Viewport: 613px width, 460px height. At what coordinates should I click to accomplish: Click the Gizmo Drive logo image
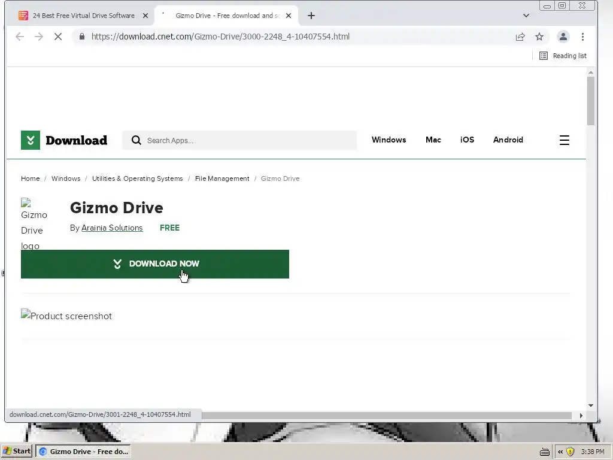pyautogui.click(x=34, y=224)
